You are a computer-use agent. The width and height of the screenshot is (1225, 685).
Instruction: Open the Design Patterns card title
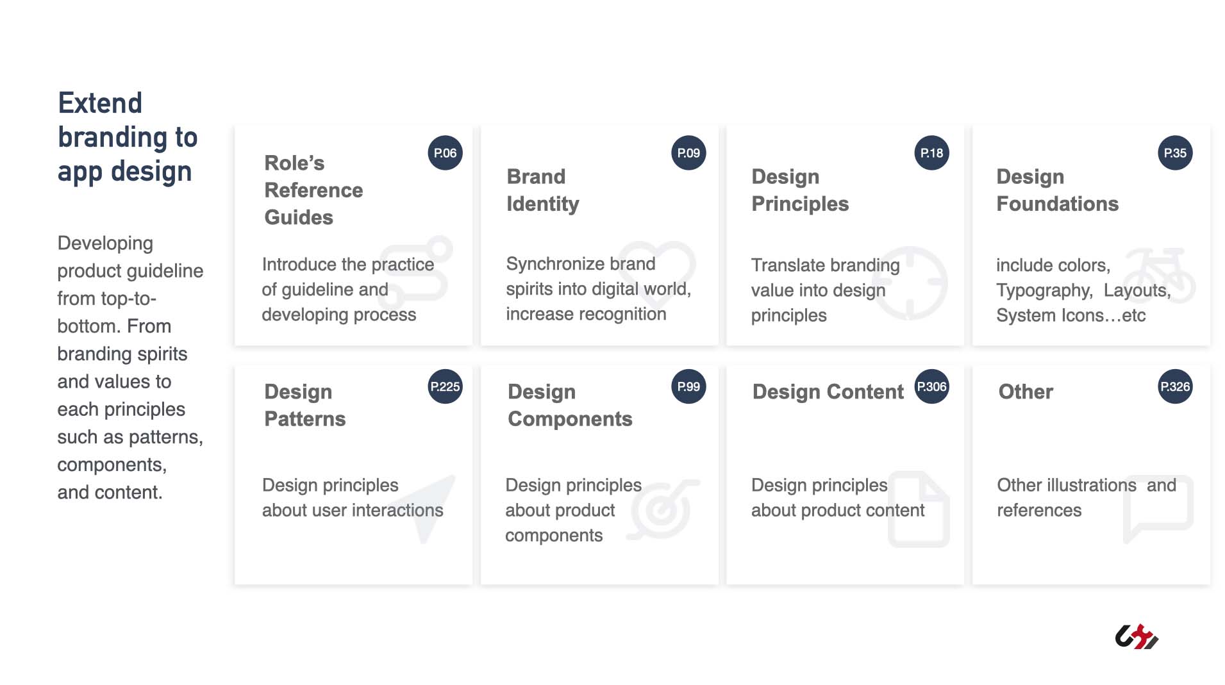pyautogui.click(x=304, y=405)
